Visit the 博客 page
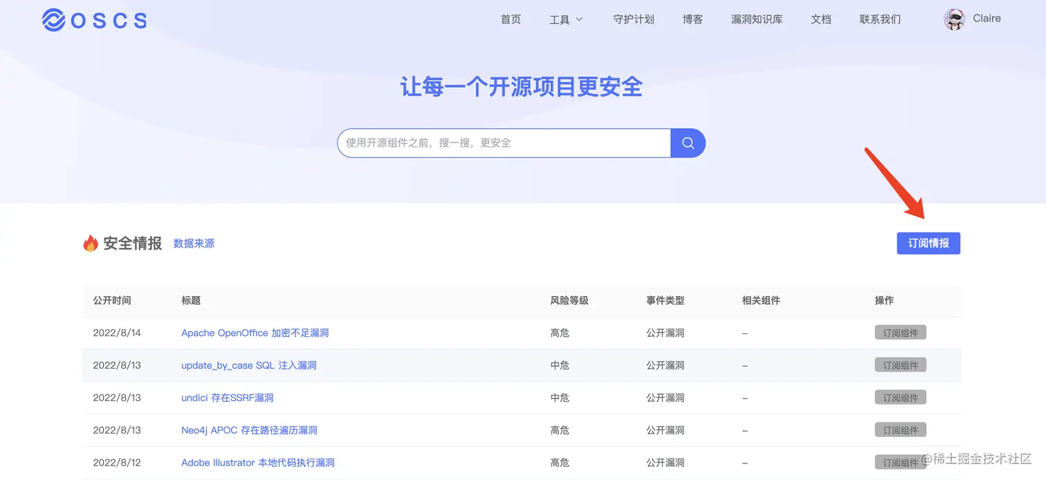Screen dimensions: 1046x480 [692, 19]
